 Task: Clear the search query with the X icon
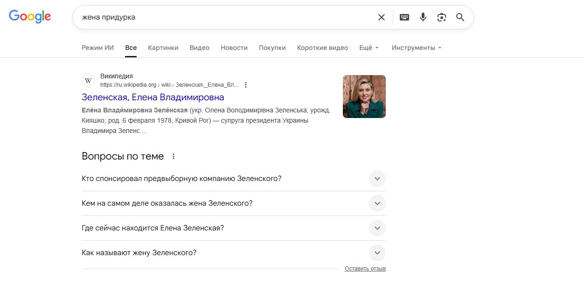[382, 17]
